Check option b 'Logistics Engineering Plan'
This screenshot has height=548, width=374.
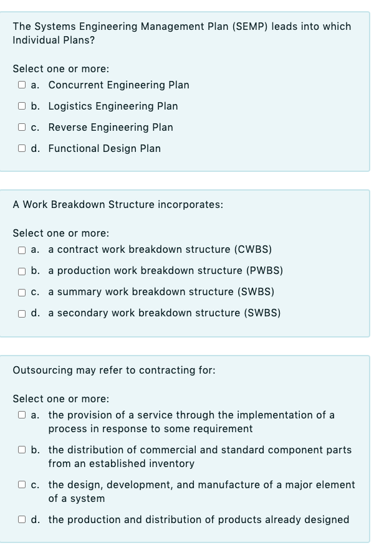[x=21, y=106]
